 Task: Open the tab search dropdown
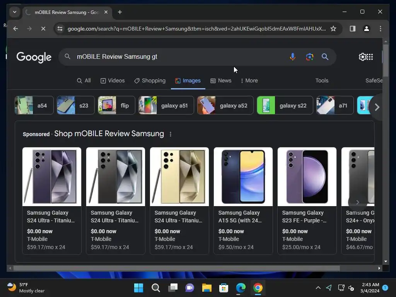tap(15, 12)
